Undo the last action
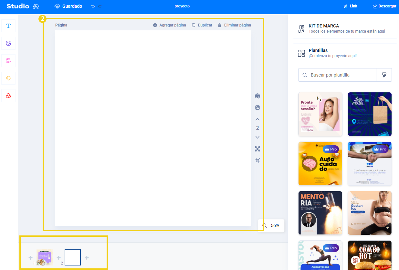399x270 pixels. click(x=93, y=6)
